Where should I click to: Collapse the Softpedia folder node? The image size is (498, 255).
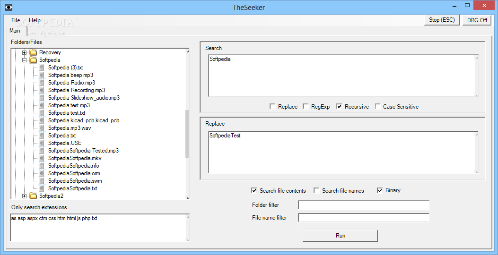point(25,60)
